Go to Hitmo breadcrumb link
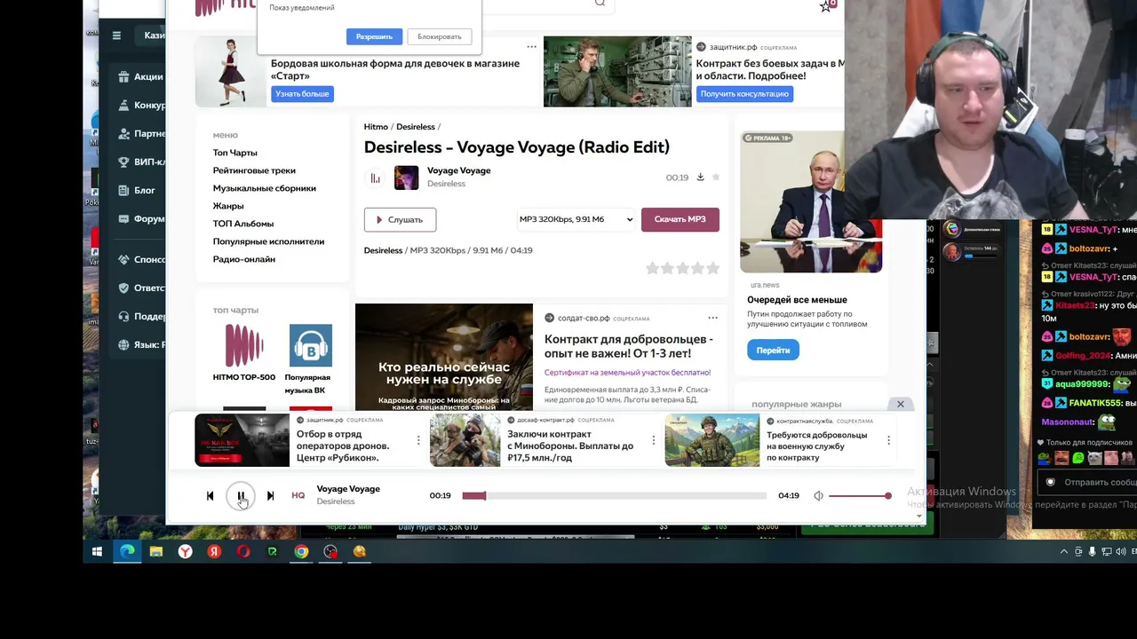 click(x=376, y=127)
